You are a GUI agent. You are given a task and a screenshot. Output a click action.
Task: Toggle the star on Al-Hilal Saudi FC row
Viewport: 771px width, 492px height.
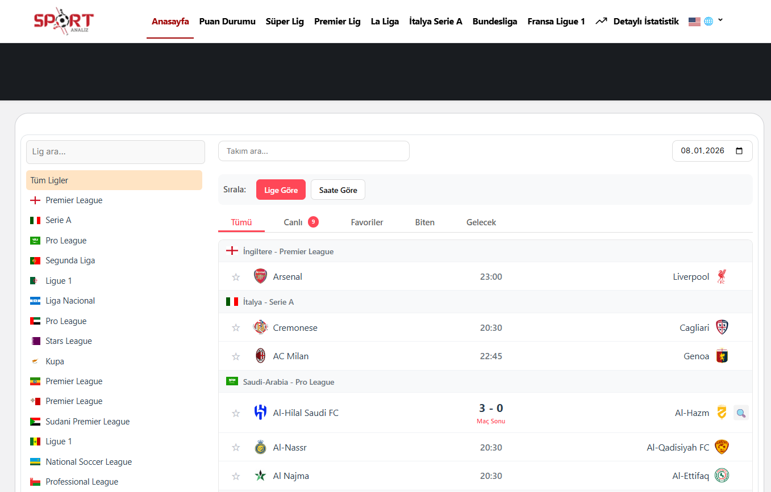tap(236, 413)
